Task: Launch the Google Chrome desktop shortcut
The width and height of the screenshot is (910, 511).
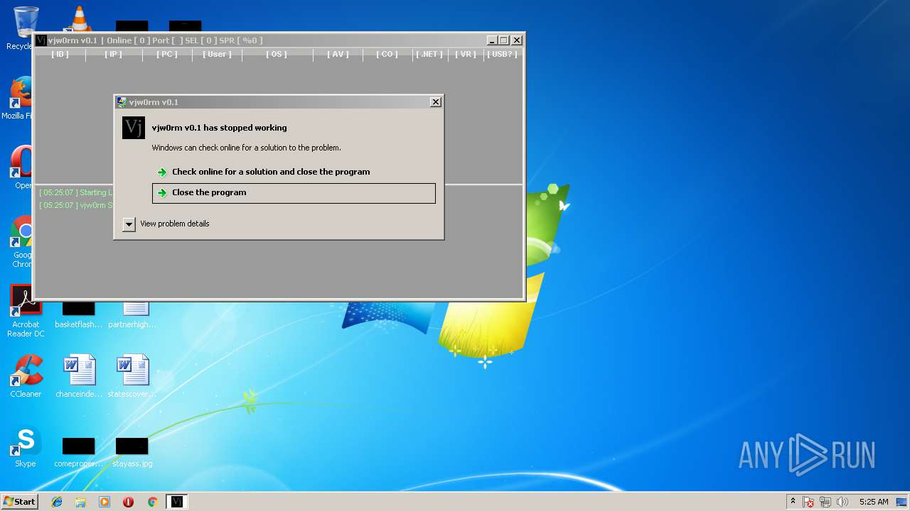Action: [x=23, y=241]
